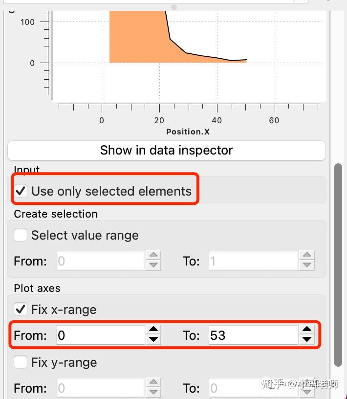Image resolution: width=347 pixels, height=399 pixels.
Task: Disable Fix x-range checkbox
Action: [x=21, y=310]
